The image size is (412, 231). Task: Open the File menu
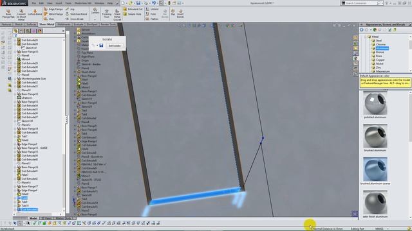(34, 3)
